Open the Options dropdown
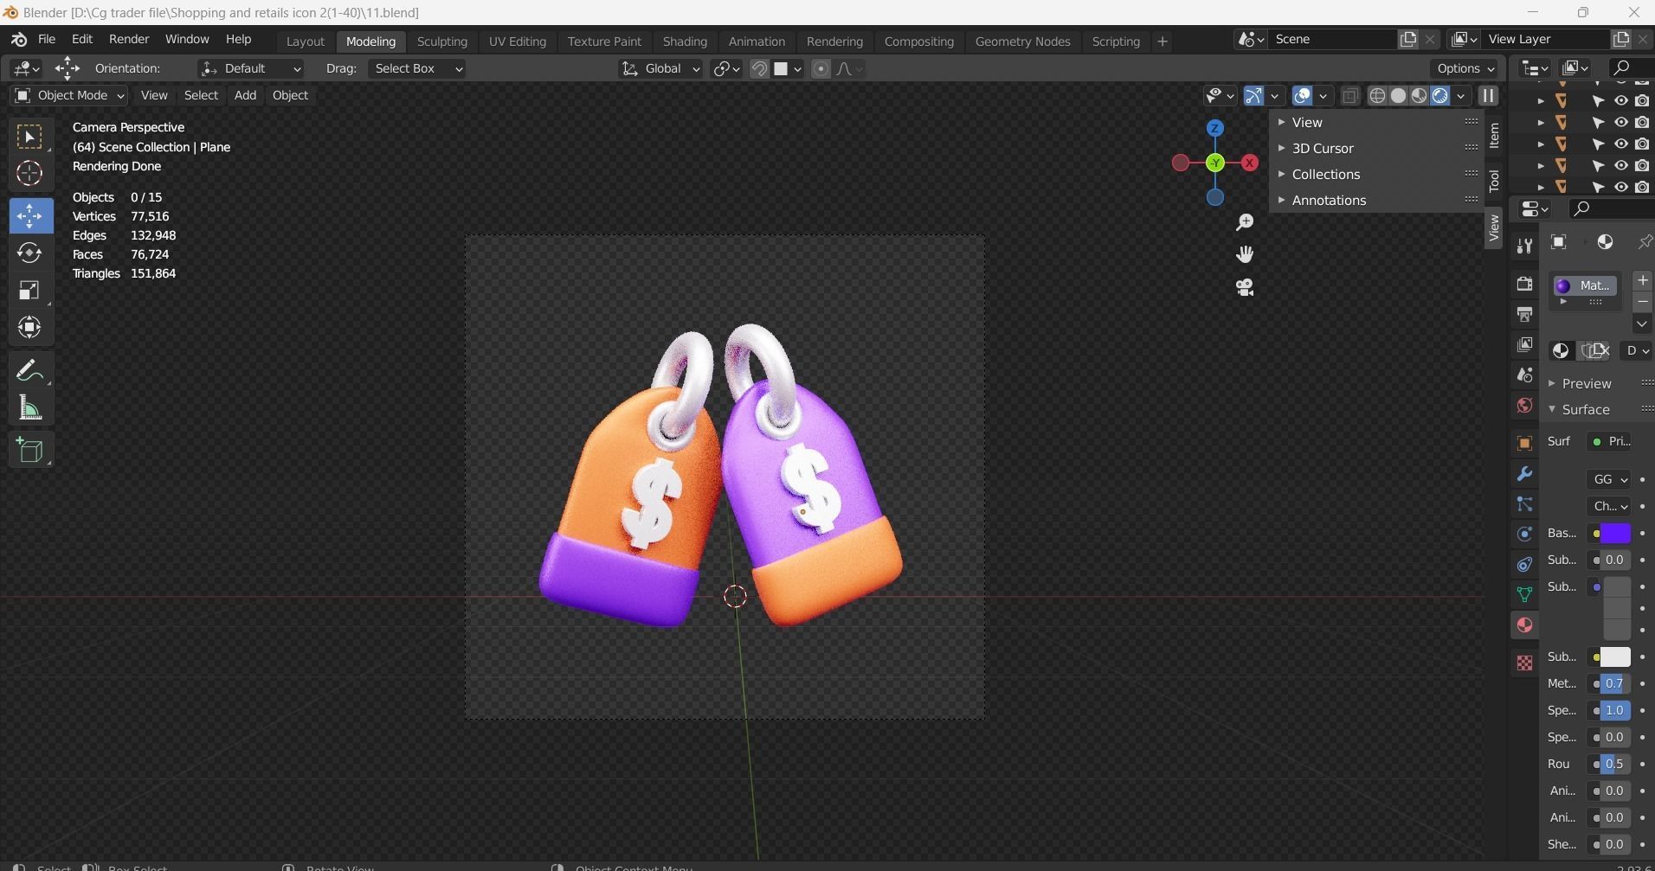The width and height of the screenshot is (1655, 871). 1465,68
